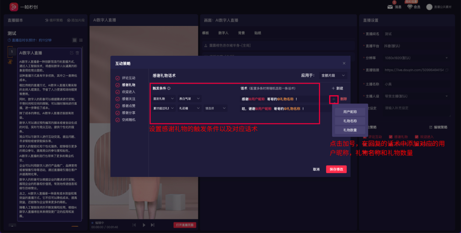Select the 数字人 tab

click(223, 33)
